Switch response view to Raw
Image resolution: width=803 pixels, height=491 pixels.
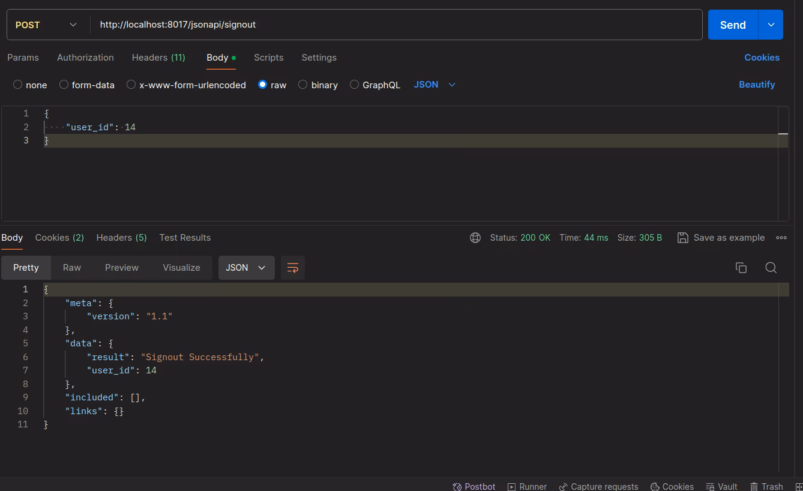pyautogui.click(x=72, y=268)
